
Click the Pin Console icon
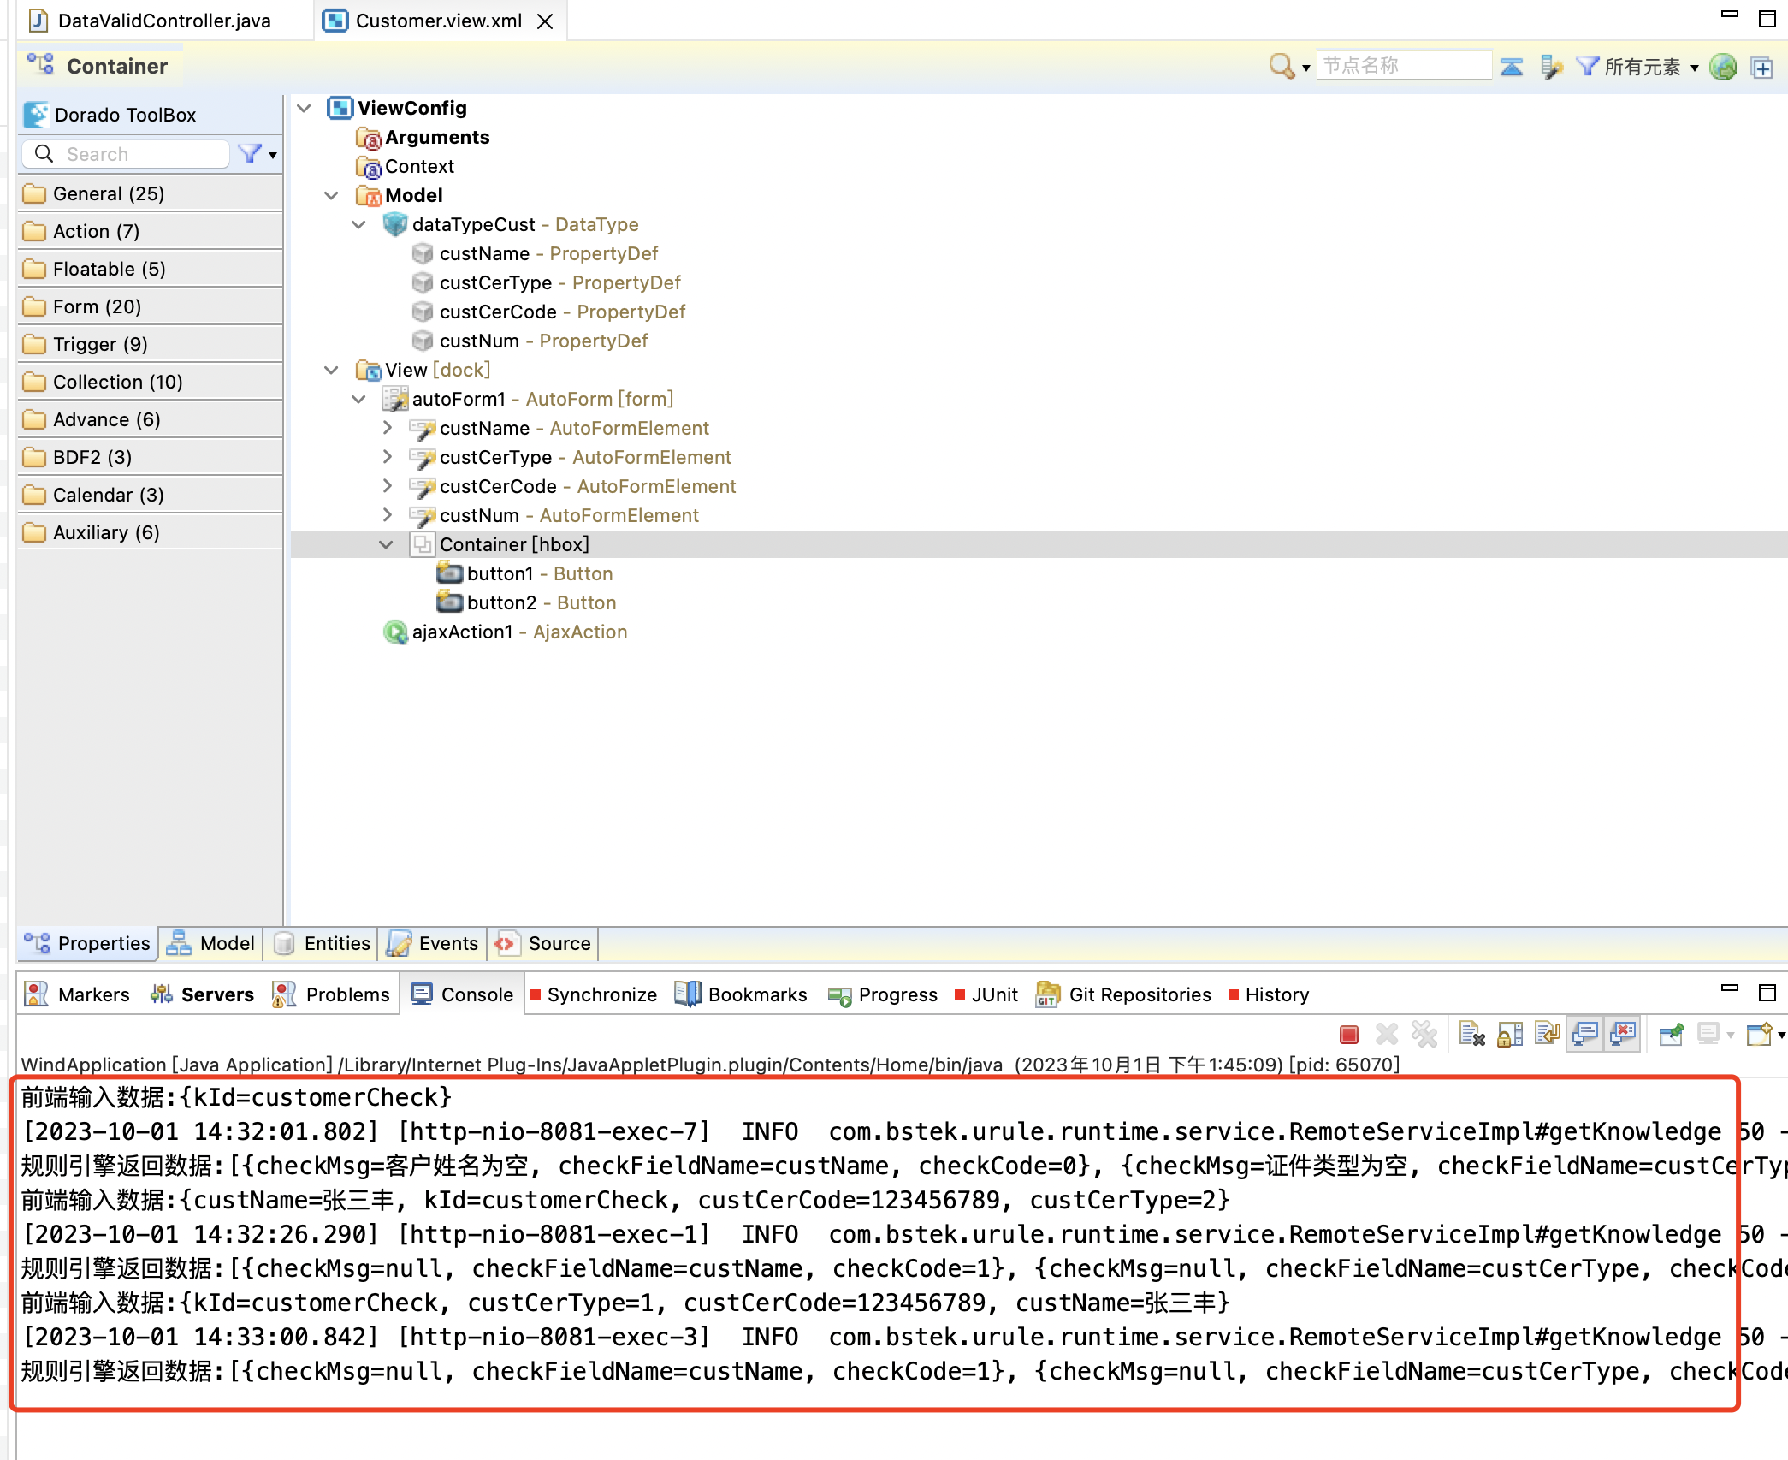pos(1671,1035)
